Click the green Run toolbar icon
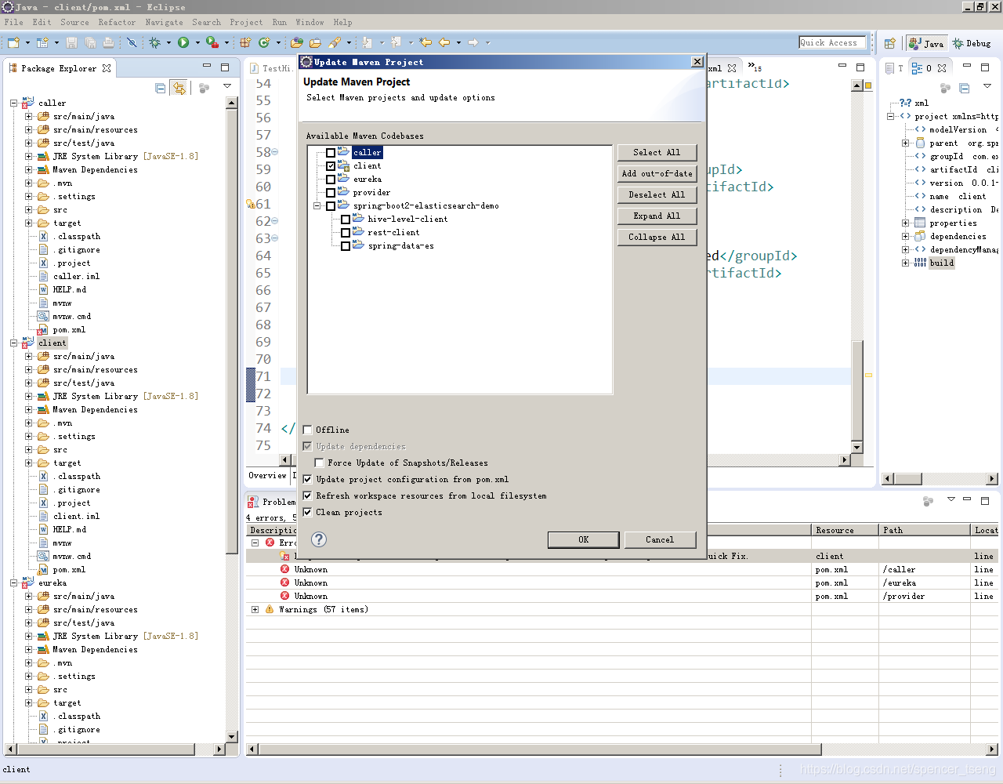 [186, 42]
